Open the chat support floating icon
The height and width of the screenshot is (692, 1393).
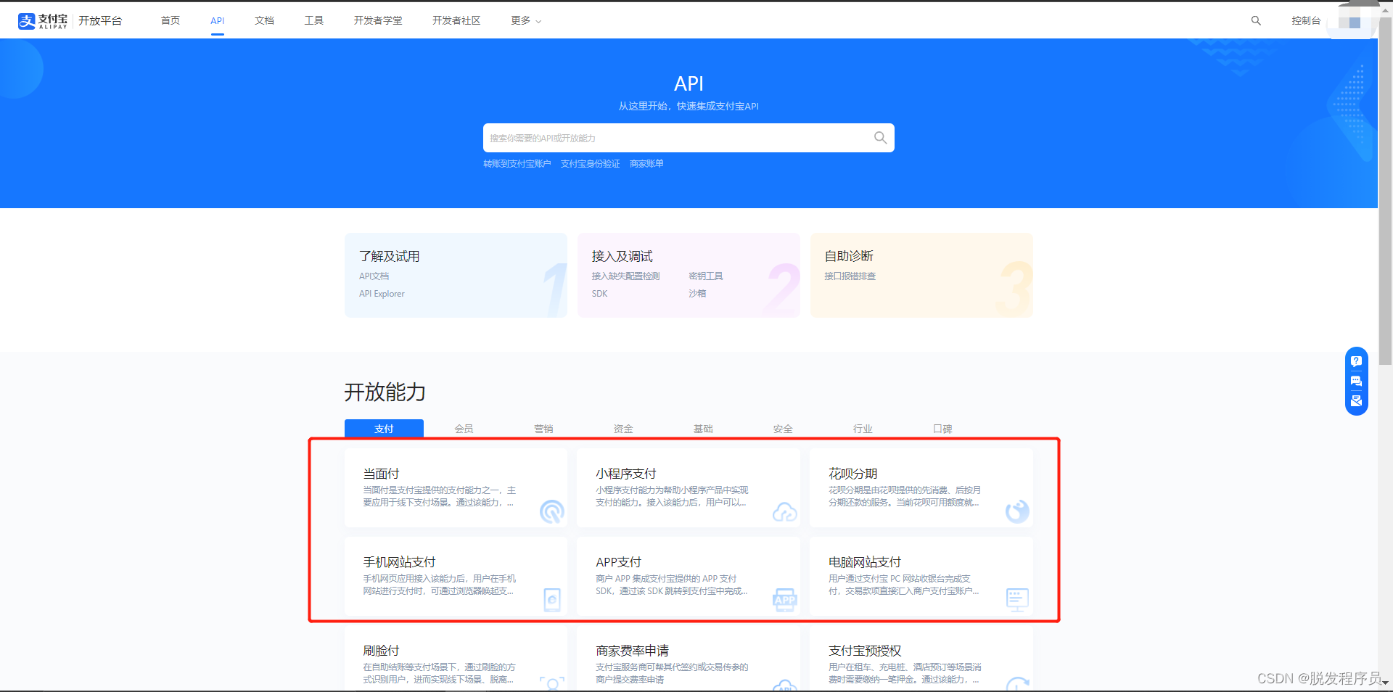(1356, 381)
